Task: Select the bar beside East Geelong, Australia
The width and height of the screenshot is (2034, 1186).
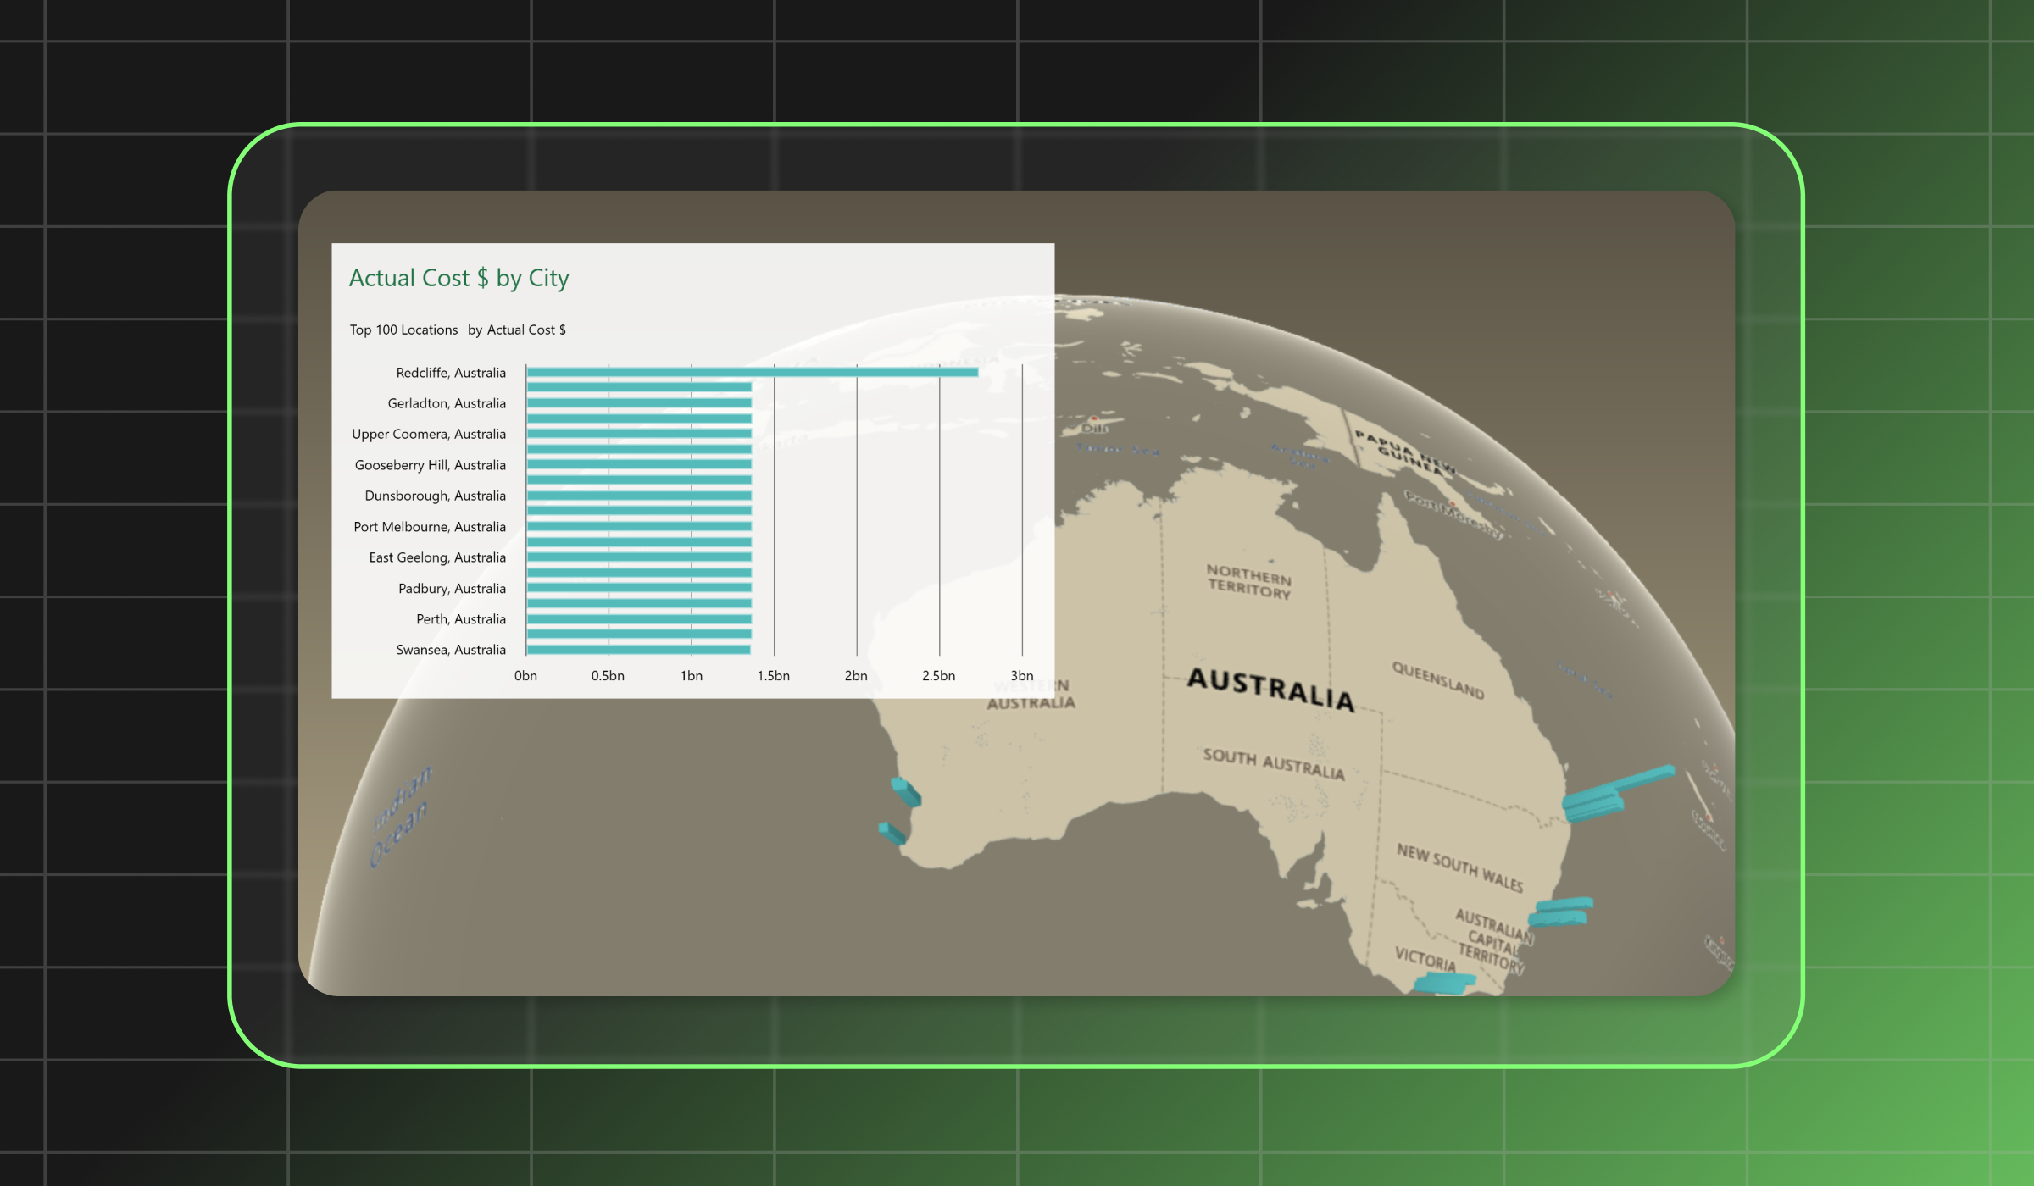Action: [639, 557]
